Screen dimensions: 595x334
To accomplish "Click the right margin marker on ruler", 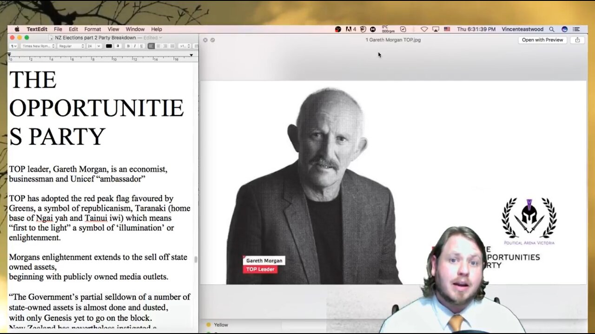I will click(x=191, y=55).
